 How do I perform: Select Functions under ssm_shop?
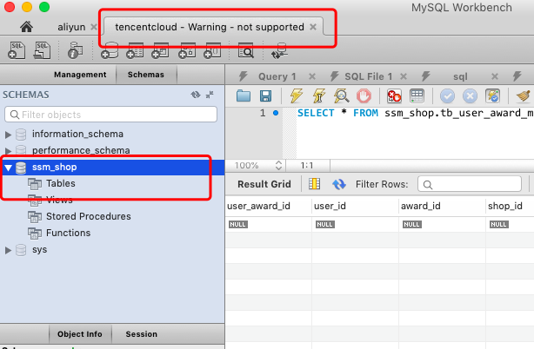point(68,233)
